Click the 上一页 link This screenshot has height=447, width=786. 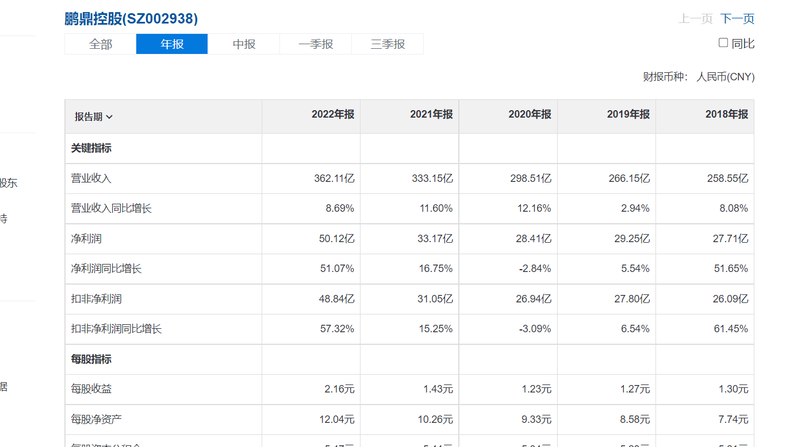tap(696, 19)
